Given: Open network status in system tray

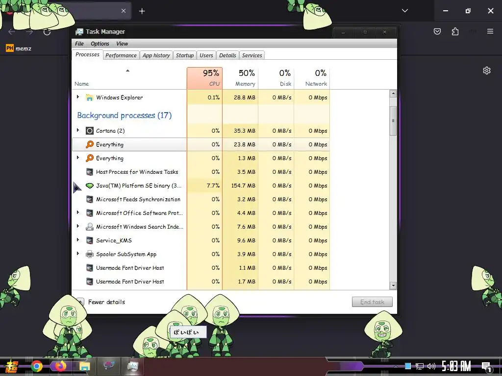Looking at the screenshot, I should coord(419,366).
